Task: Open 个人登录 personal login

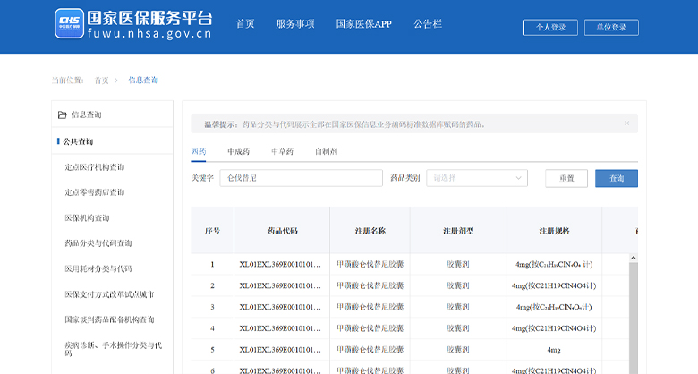Action: (x=550, y=28)
